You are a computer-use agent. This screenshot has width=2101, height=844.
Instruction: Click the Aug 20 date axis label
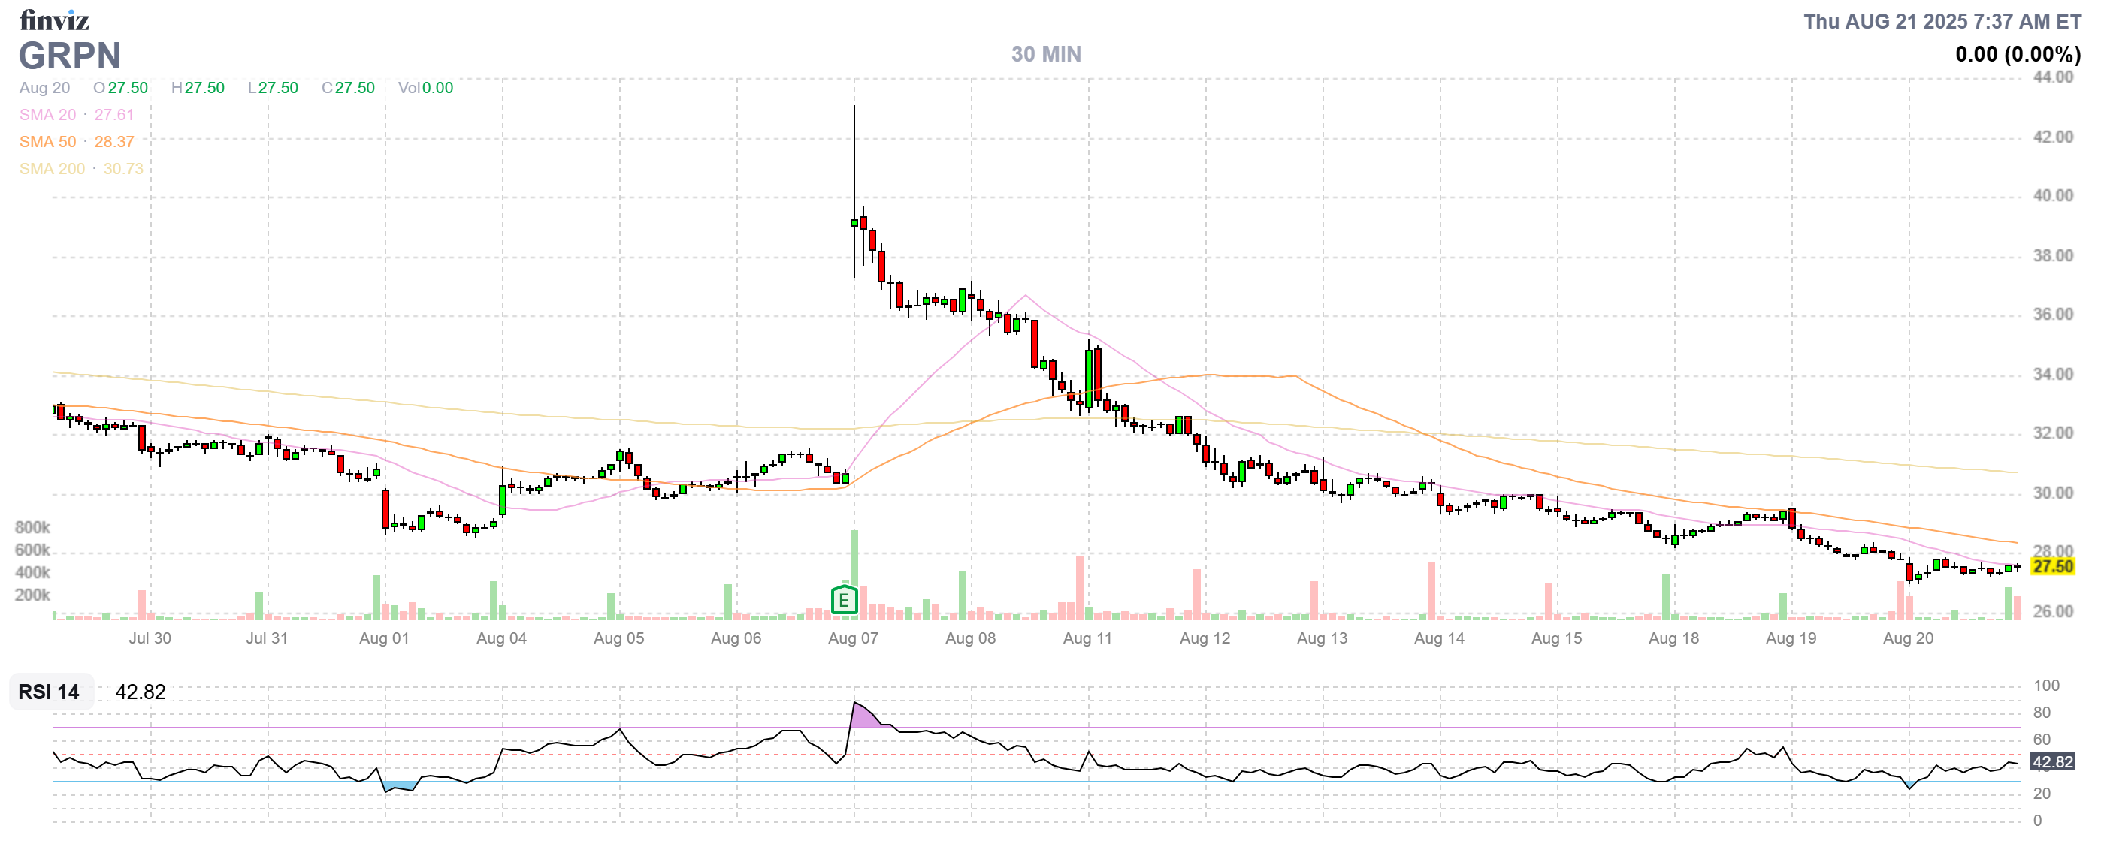(x=1907, y=638)
